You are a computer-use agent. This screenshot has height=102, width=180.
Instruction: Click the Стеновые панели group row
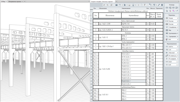pyautogui.click(x=128, y=51)
